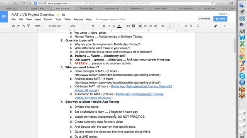Align text left
The width and height of the screenshot is (247, 138).
click(140, 26)
